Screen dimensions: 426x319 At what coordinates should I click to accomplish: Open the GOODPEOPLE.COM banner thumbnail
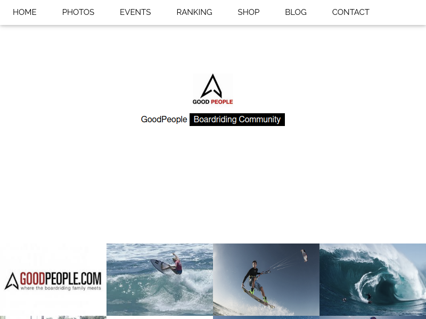[53, 280]
